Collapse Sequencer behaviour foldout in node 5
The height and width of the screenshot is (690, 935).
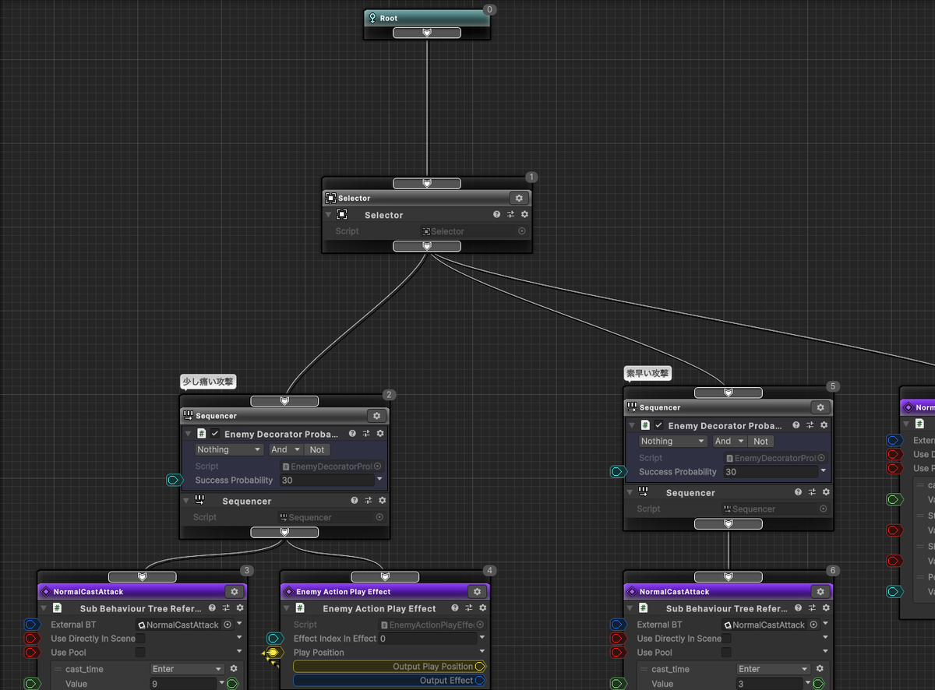[631, 492]
